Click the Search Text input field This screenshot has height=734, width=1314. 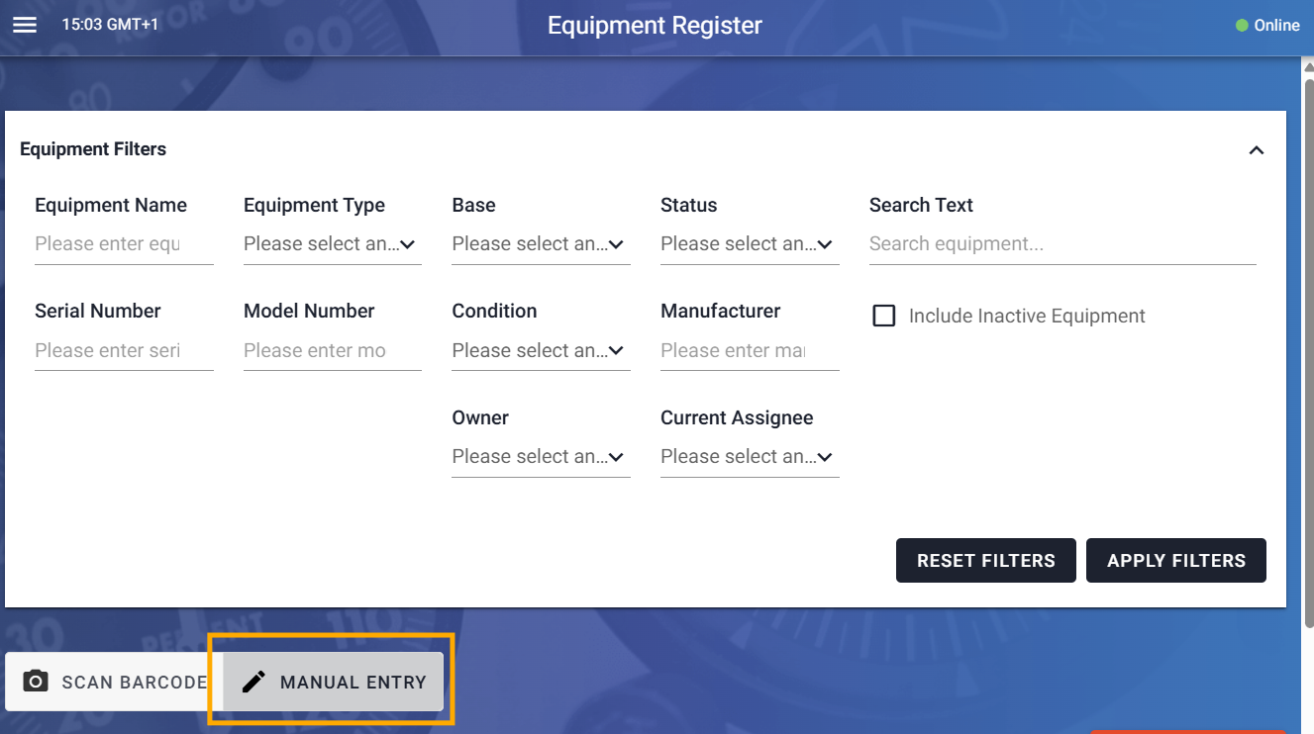coord(1061,244)
